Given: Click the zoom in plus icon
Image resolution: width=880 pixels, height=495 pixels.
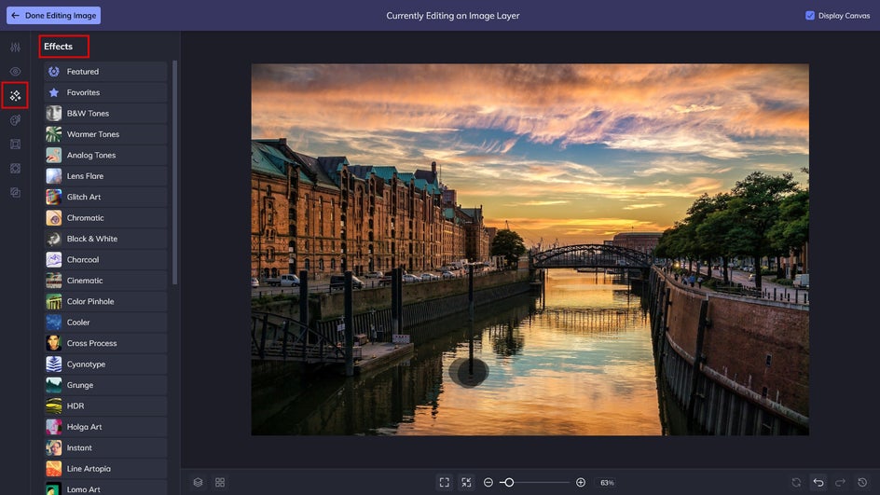Looking at the screenshot, I should point(581,482).
